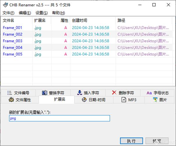This screenshot has width=176, height=146.
Task: Select the Frame_005 file row
Action: [x=86, y=54]
